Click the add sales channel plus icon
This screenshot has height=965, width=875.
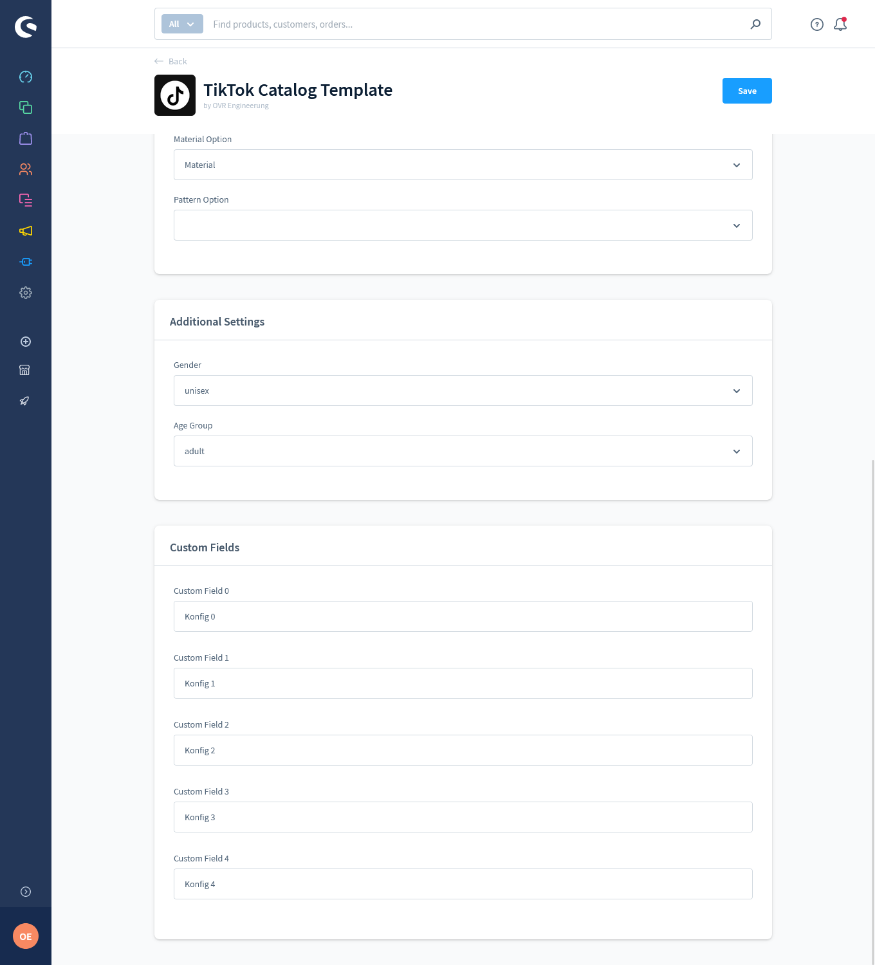[26, 342]
